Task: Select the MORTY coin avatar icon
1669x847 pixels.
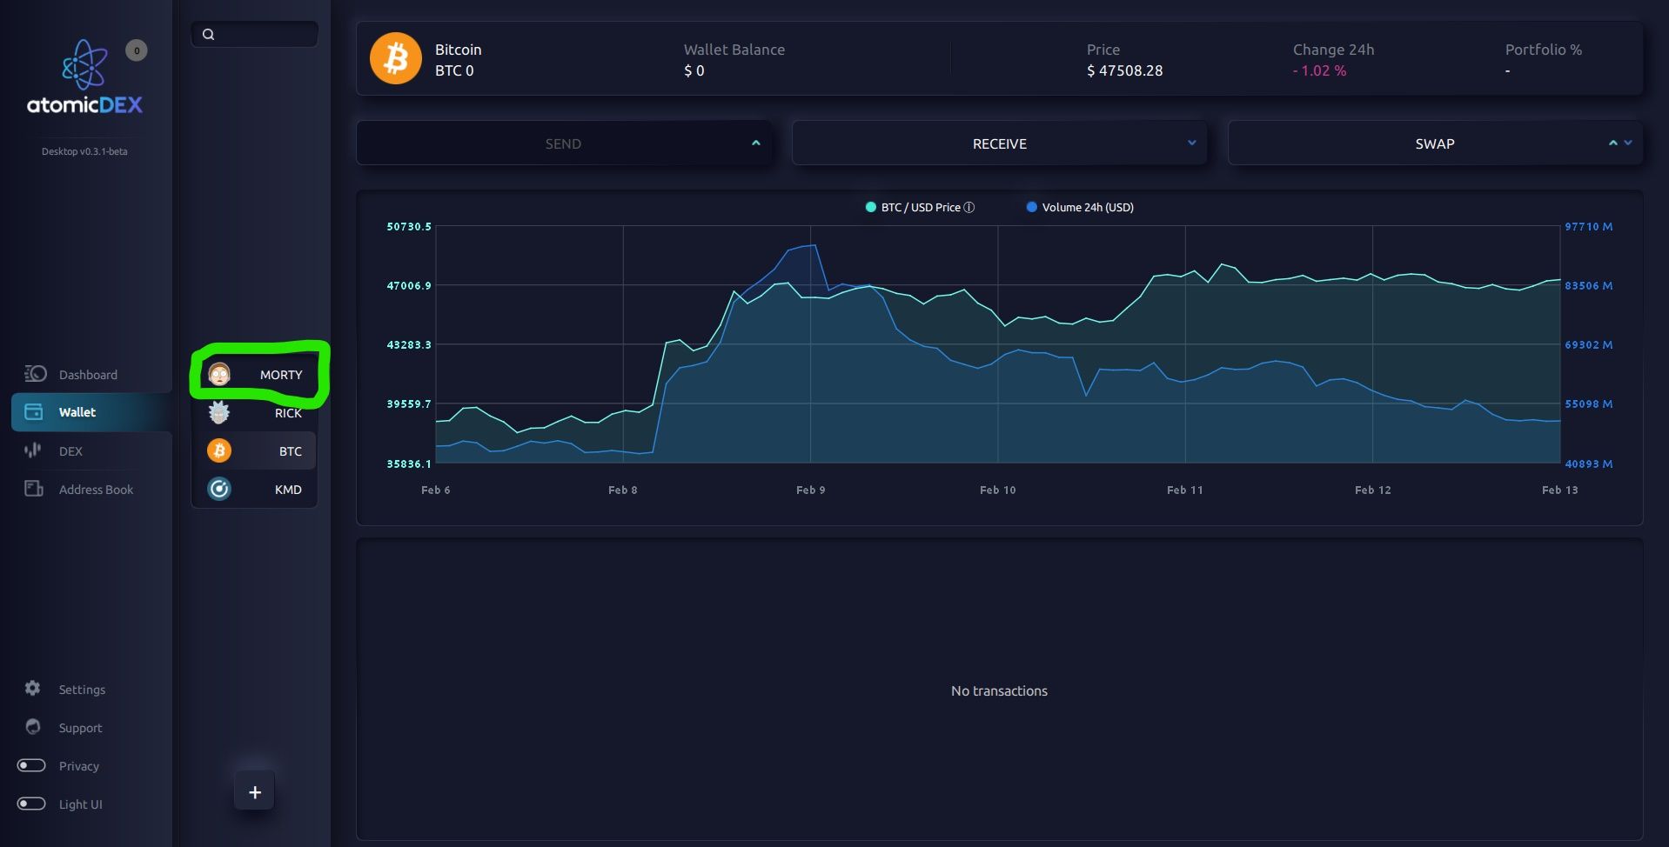Action: [219, 375]
